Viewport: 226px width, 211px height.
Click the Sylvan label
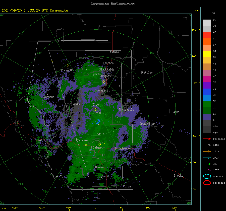96,74
